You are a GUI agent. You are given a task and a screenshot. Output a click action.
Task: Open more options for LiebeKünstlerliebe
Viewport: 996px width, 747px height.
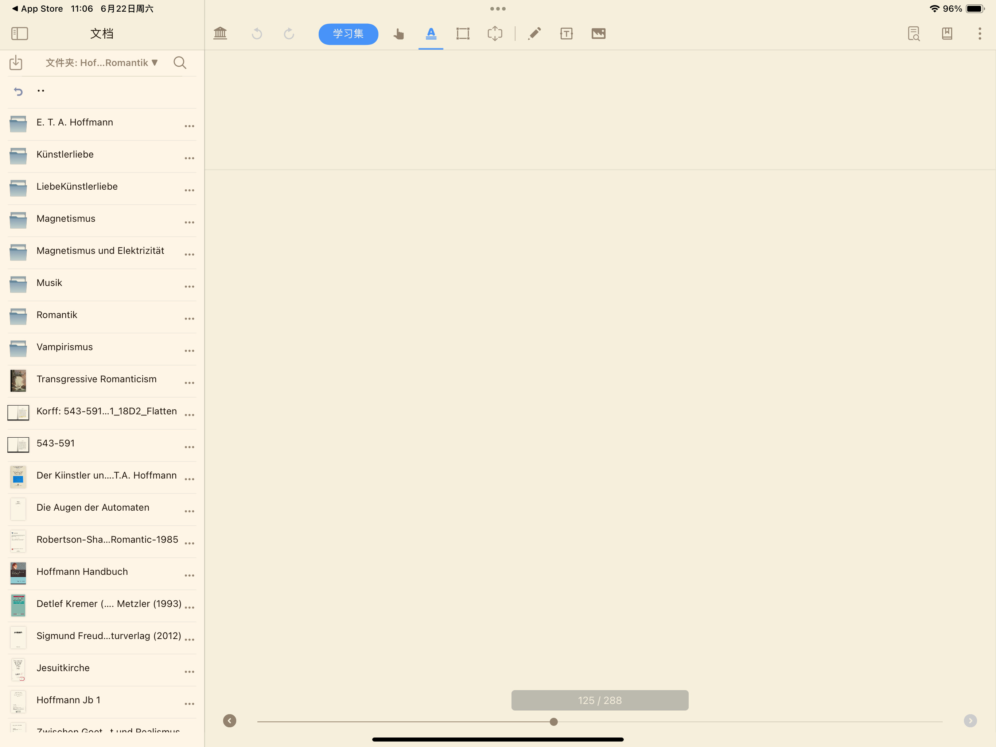coord(190,190)
